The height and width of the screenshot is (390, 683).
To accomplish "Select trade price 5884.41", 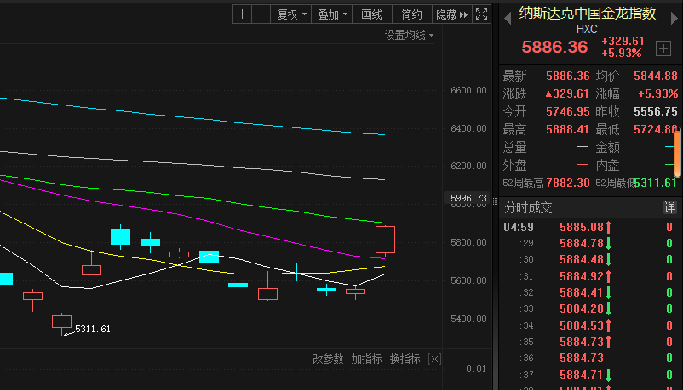I will click(x=582, y=292).
